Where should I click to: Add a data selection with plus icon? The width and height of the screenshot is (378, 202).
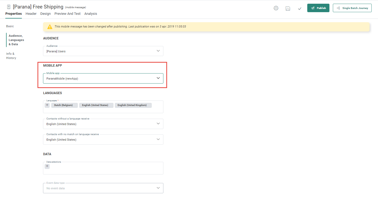tap(47, 166)
